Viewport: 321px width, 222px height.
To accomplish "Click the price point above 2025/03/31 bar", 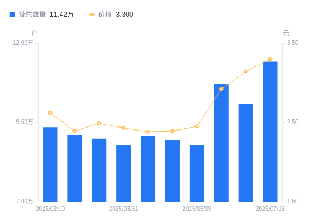I will [124, 128].
